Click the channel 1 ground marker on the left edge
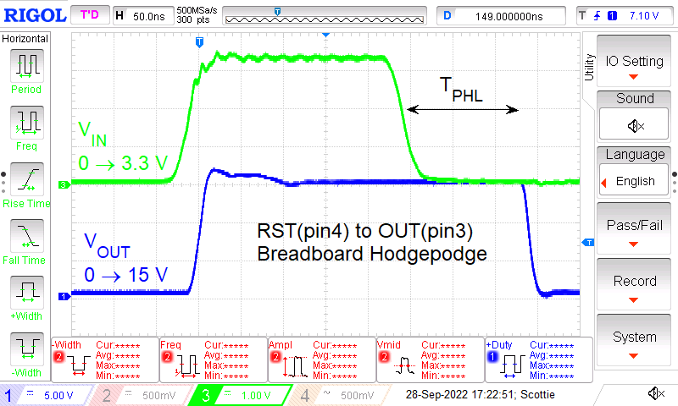Image resolution: width=678 pixels, height=406 pixels. click(64, 296)
